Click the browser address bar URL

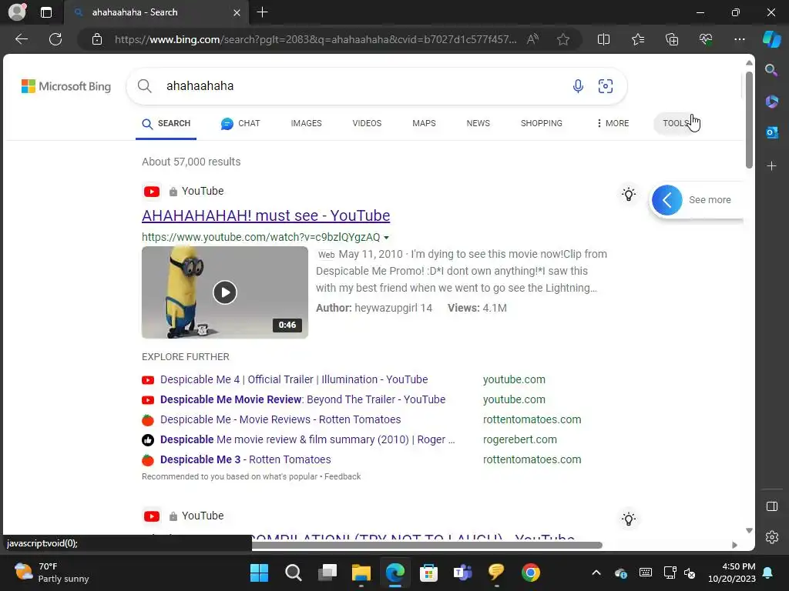[315, 39]
